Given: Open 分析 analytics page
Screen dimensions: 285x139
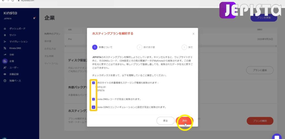Looking at the screenshot, I should click(x=12, y=55).
